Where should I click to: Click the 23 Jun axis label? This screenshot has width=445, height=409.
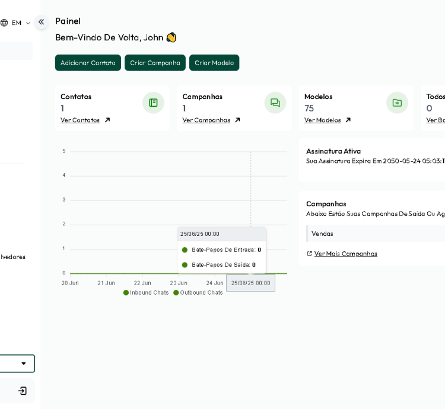click(179, 283)
